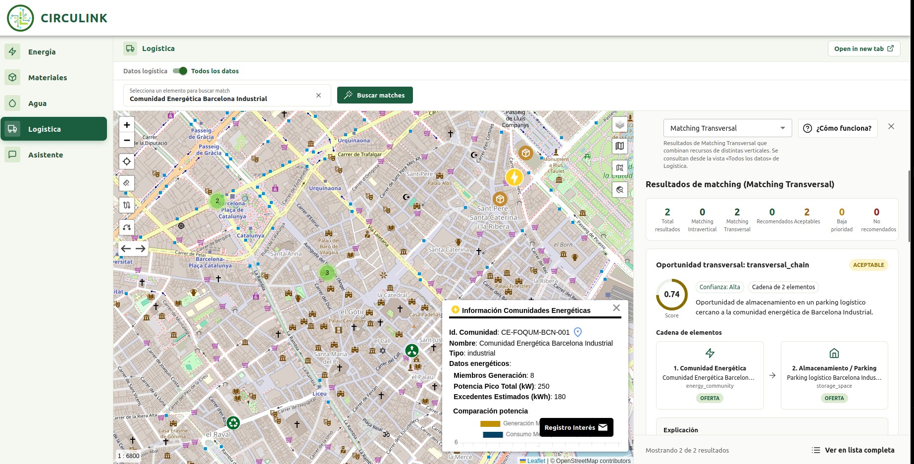Close the energy community info popup
914x464 pixels.
616,308
